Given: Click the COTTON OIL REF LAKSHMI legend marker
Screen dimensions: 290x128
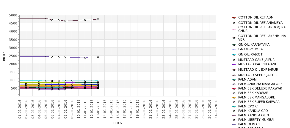Looking at the screenshot, I should point(234,38).
